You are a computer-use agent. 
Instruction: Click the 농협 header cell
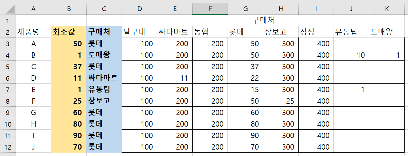210,32
